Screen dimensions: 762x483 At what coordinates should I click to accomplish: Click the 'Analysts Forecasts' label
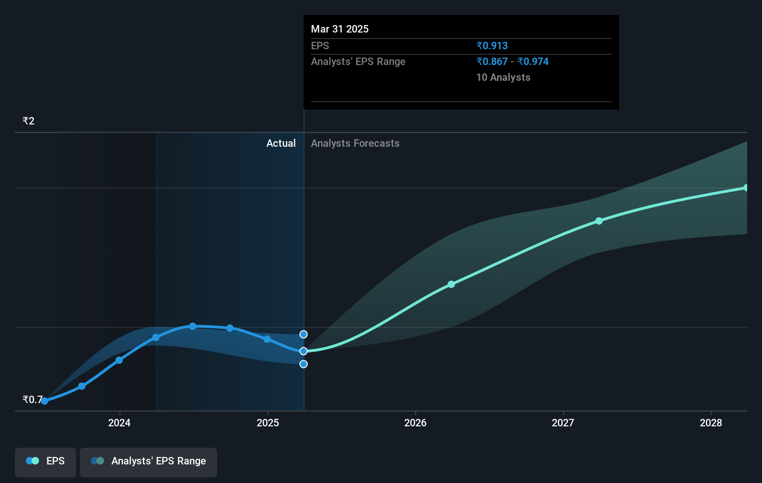[x=355, y=143]
